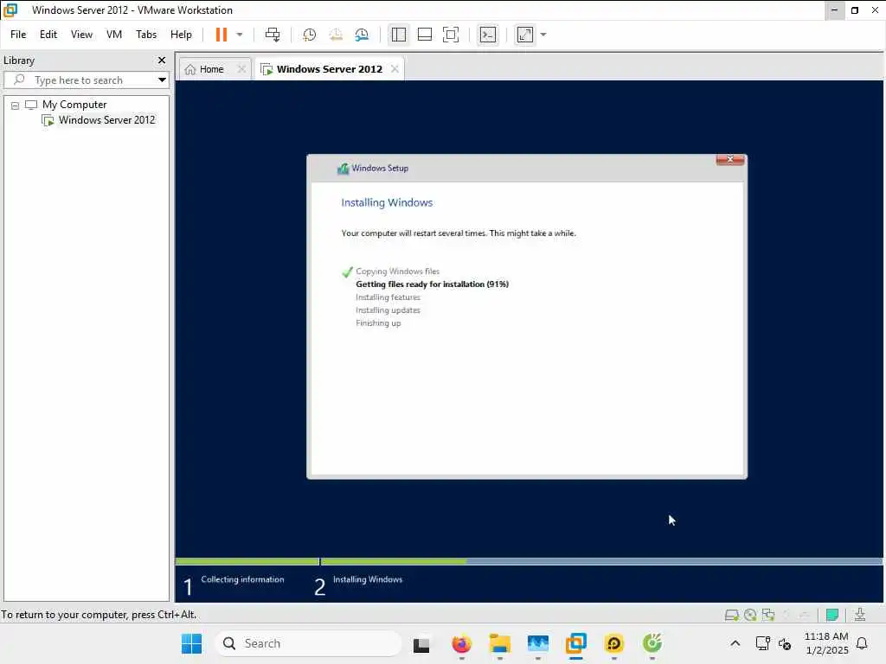Open Firefox from the taskbar

[462, 643]
